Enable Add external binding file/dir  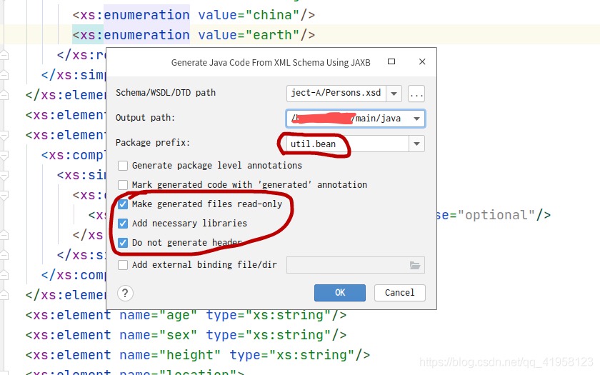pos(122,265)
